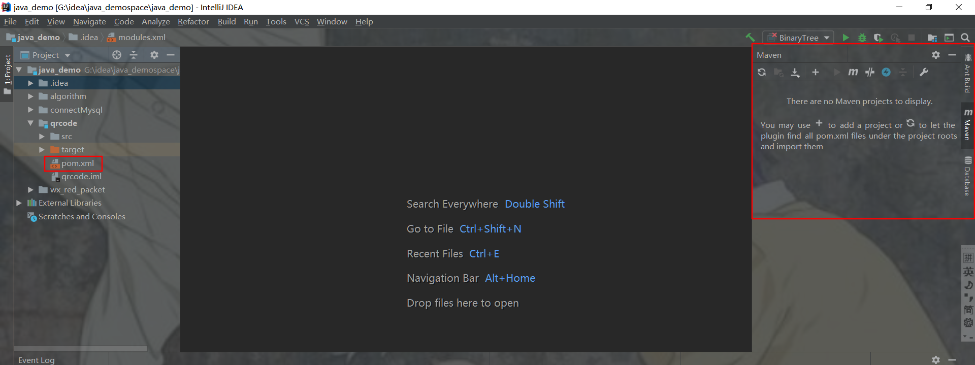Screen dimensions: 975x365
Task: Click 'Ctrl+E' Recent Files shortcut text
Action: 484,253
